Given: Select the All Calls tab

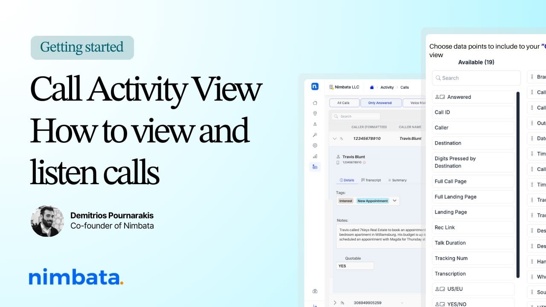Looking at the screenshot, I should (343, 103).
